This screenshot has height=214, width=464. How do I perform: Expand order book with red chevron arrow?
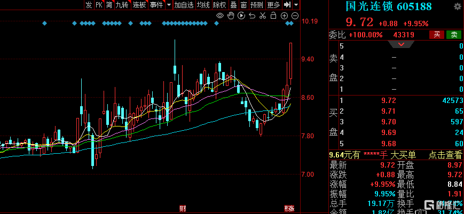402,44
